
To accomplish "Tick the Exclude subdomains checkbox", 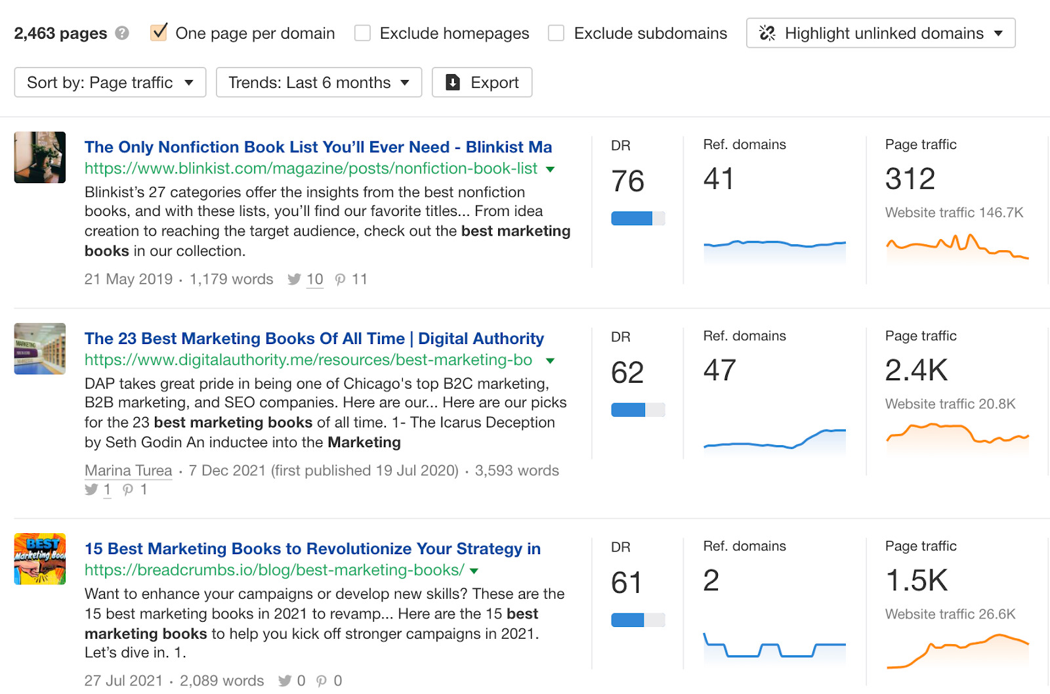I will [556, 33].
